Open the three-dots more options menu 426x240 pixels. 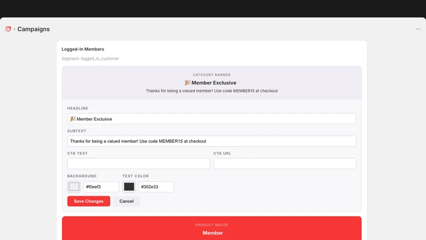point(418,29)
